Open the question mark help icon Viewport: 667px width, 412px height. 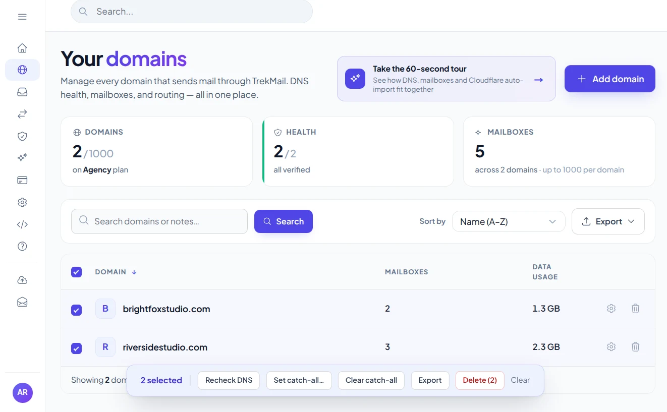(x=22, y=246)
